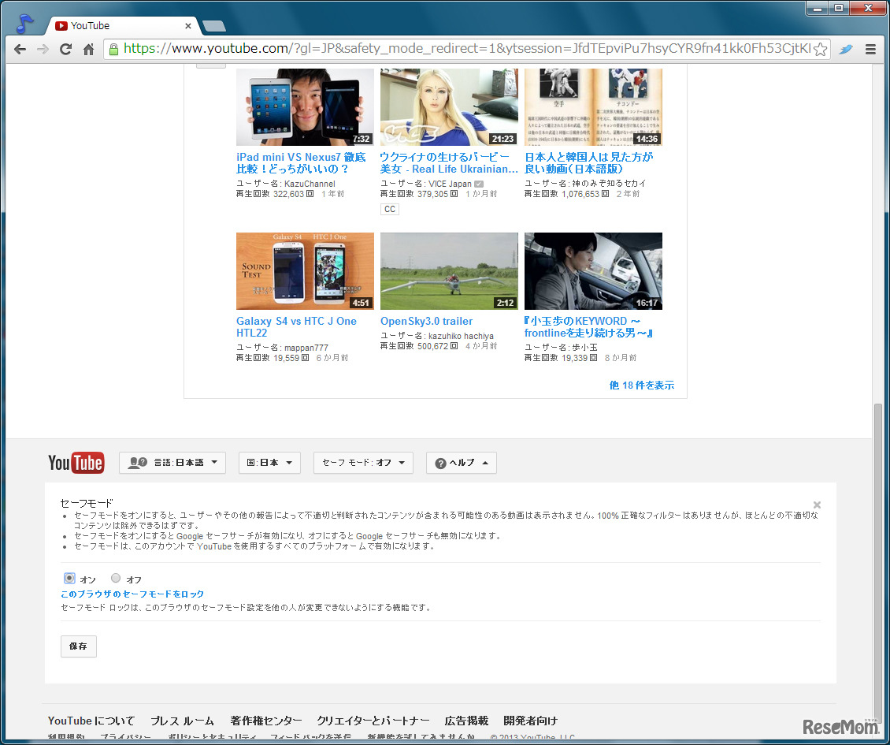Viewport: 890px width, 745px height.
Task: Close the safe mode panel with X
Action: pos(817,505)
